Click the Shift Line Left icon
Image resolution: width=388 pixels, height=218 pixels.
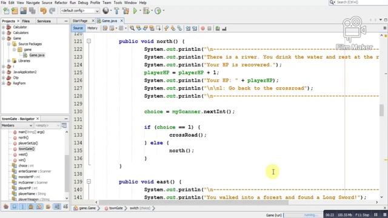[188, 28]
